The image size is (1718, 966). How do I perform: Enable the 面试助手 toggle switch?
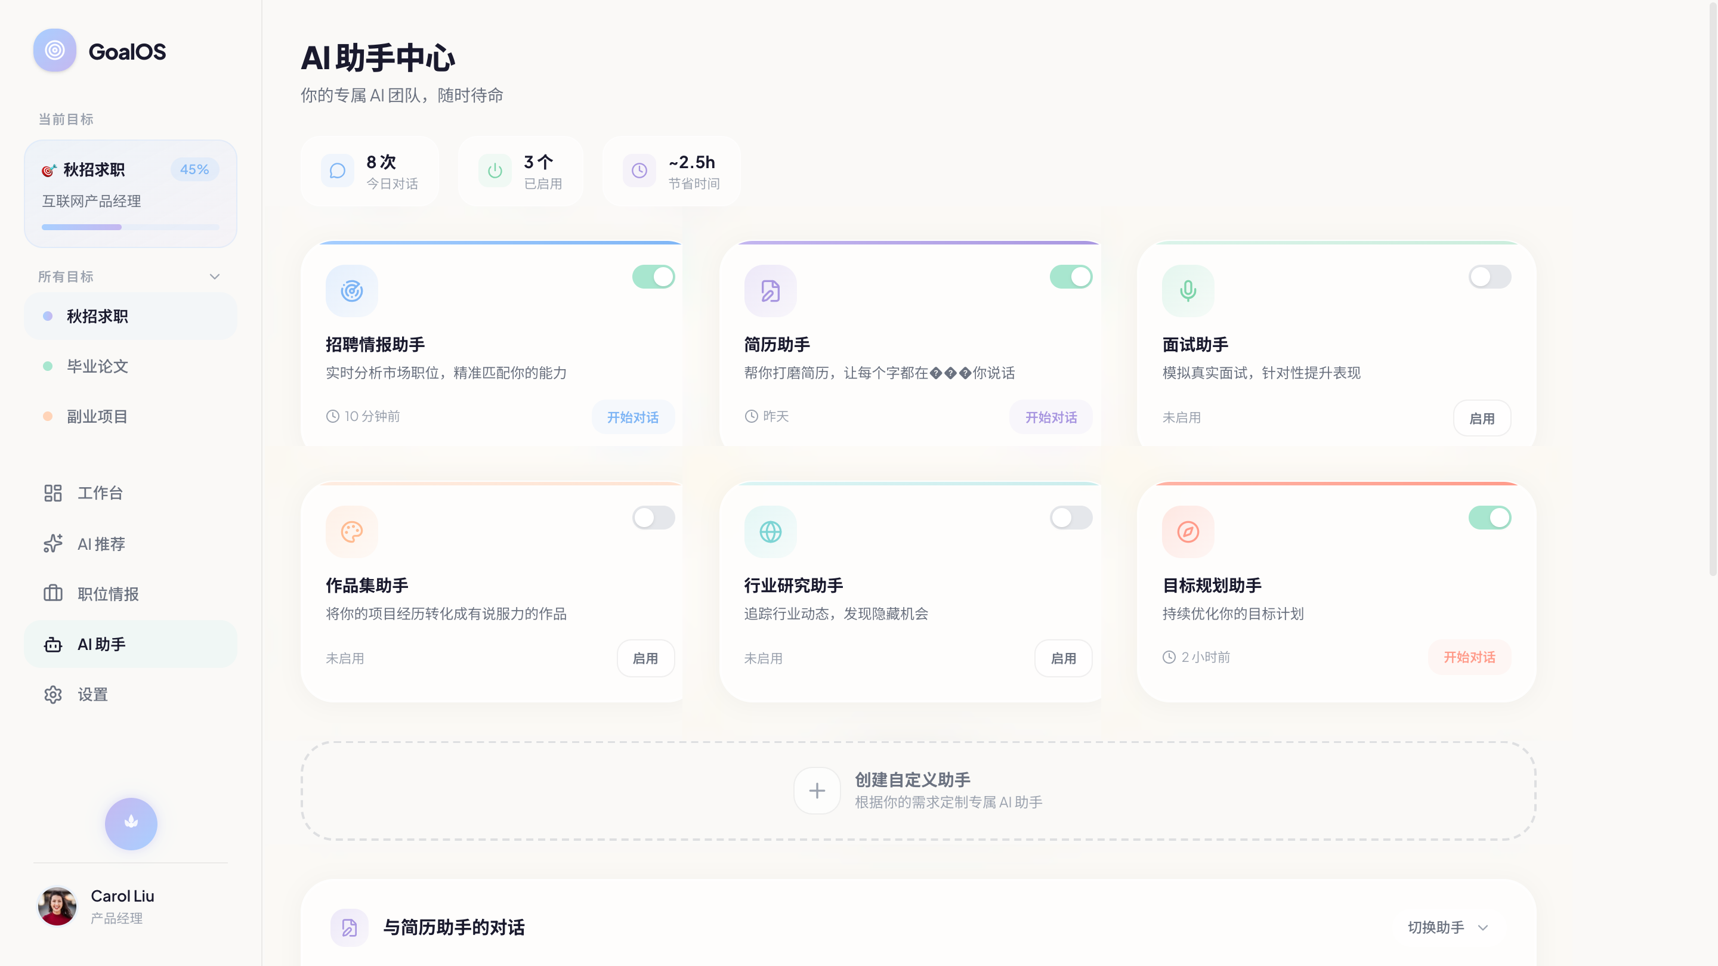pyautogui.click(x=1490, y=277)
